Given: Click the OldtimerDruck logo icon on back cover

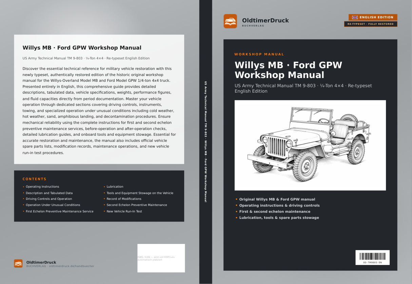Looking at the screenshot, I should pyautogui.click(x=18, y=263).
